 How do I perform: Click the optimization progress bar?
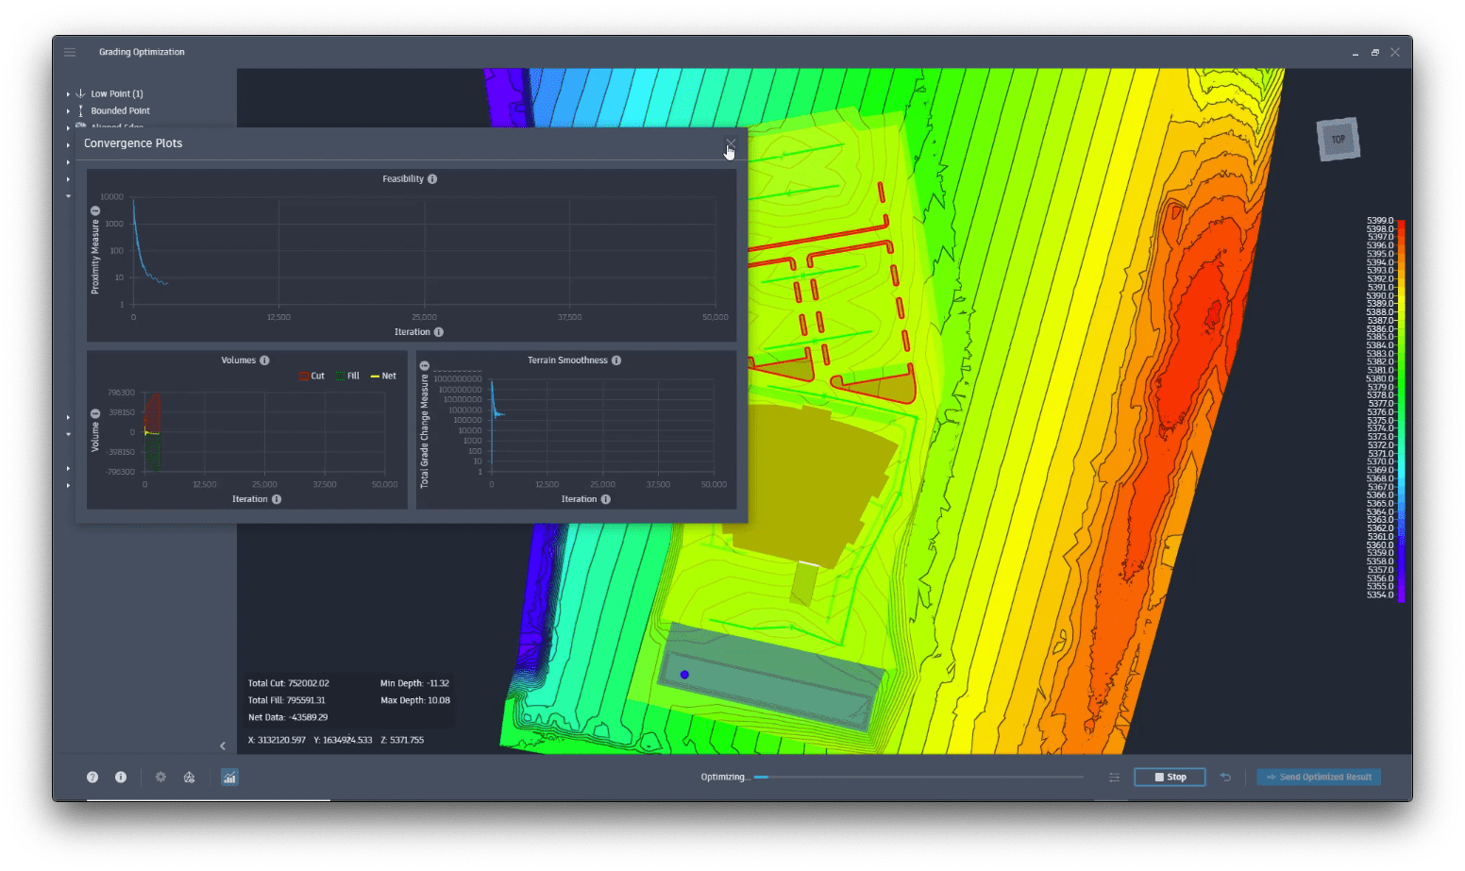918,778
